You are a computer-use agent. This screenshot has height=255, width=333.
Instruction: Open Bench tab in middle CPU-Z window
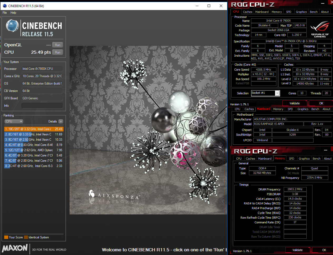[315, 109]
